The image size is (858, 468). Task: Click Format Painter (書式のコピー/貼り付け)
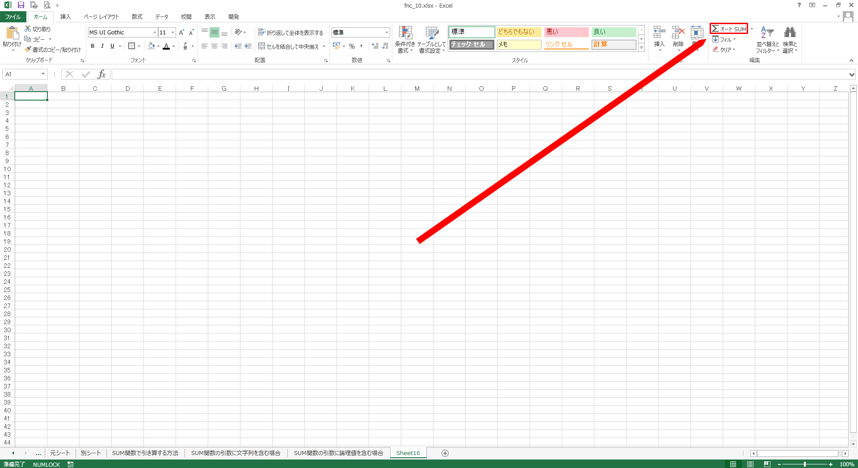pyautogui.click(x=53, y=50)
